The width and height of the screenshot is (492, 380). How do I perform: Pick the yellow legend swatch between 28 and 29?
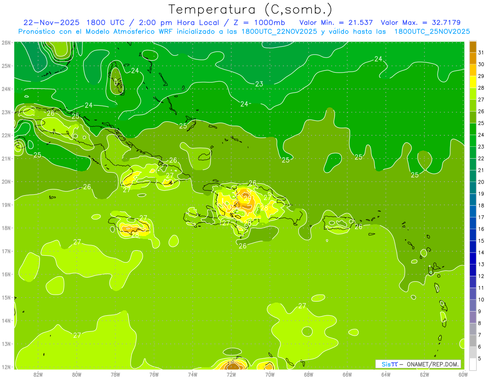(473, 82)
